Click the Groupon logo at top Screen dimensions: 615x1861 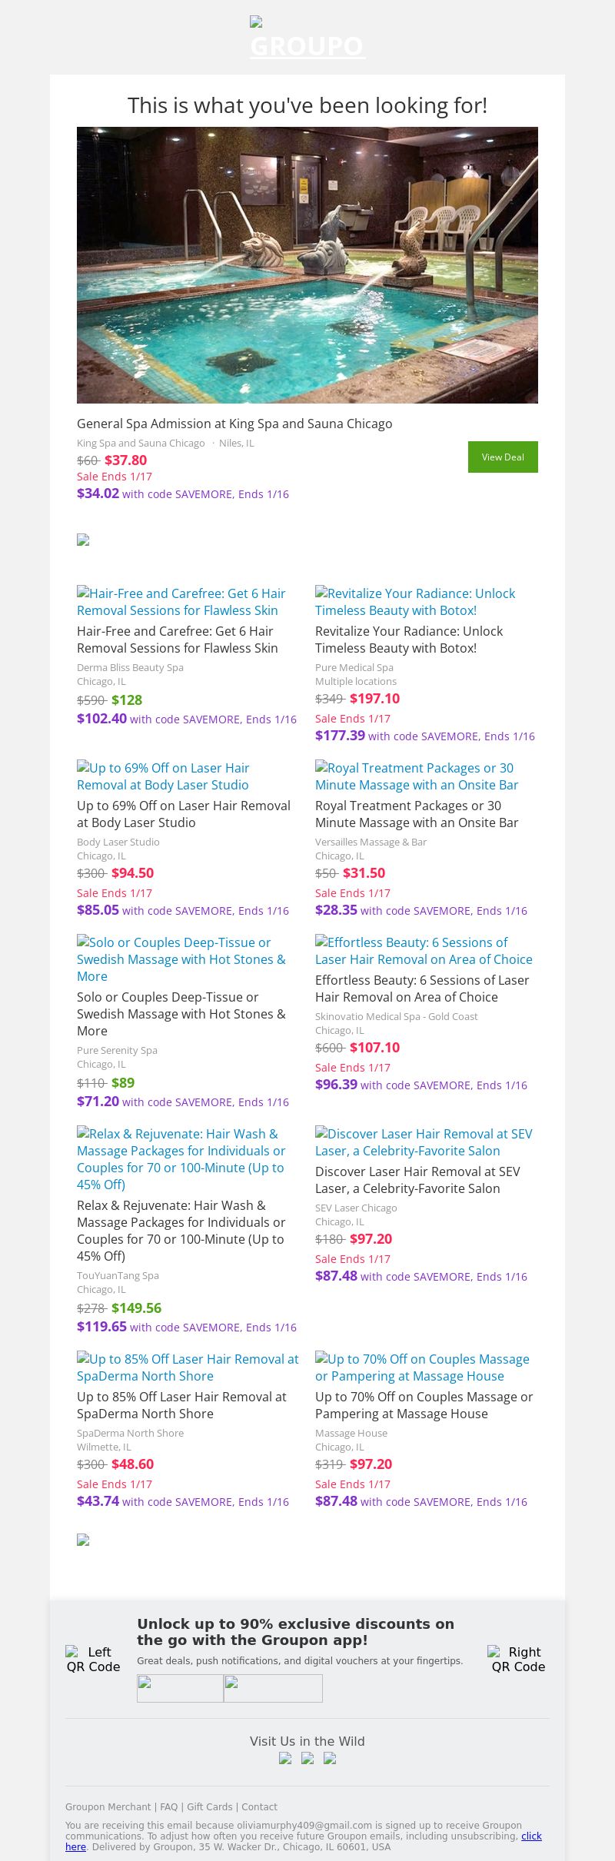[307, 38]
